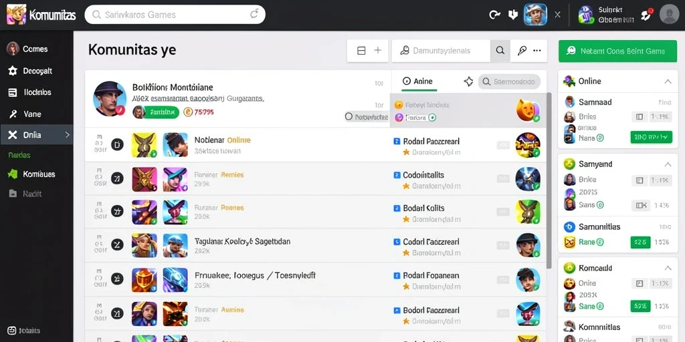
Task: Collapse the Online panel chevron
Action: click(668, 81)
